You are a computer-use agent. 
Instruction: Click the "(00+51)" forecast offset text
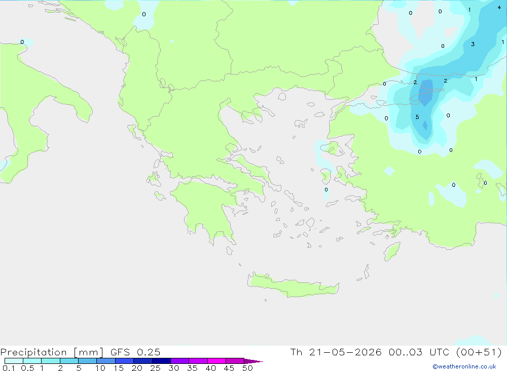(479, 352)
